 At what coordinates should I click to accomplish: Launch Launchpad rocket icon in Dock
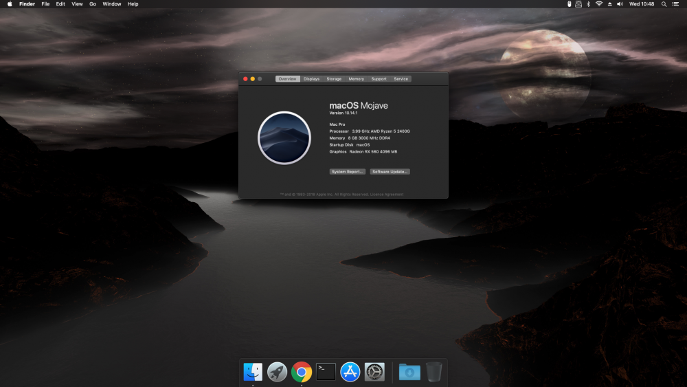[x=278, y=372]
